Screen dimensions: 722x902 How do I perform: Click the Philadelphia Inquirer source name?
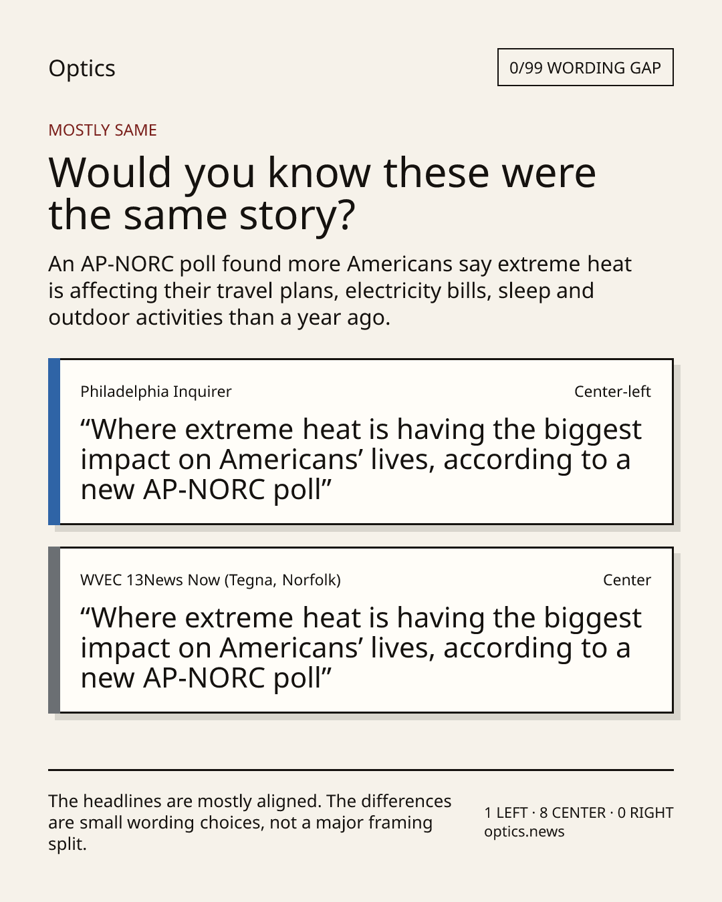click(x=156, y=392)
